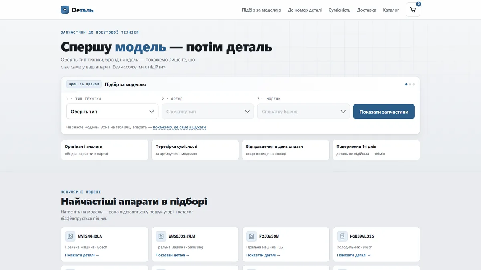481x270 pixels.
Task: Click the 'Спершу модель — потім деталь' heading
Action: [x=166, y=47]
